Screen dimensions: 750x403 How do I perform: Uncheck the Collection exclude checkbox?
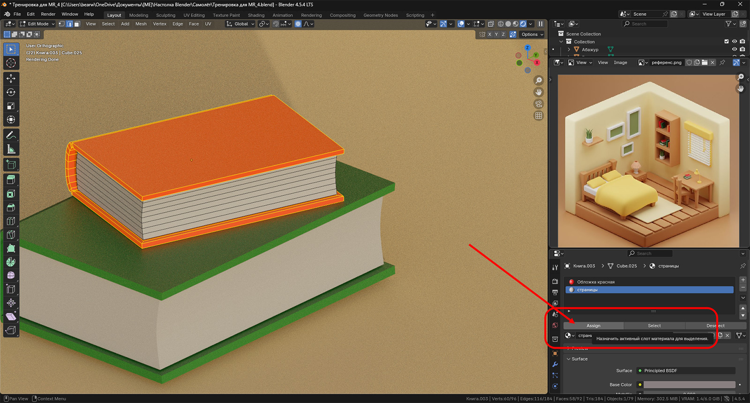[x=727, y=42]
